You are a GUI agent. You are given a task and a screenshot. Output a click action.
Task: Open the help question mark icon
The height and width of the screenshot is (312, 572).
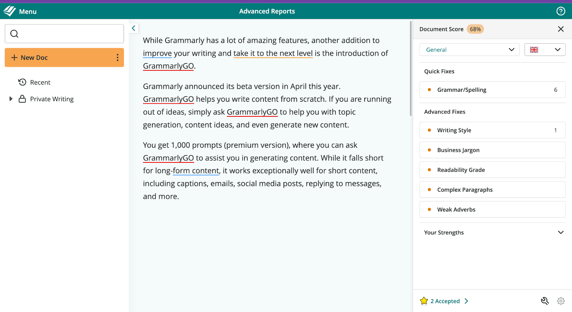pos(561,11)
